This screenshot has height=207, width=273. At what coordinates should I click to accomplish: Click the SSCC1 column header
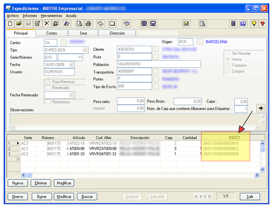[x=231, y=137]
